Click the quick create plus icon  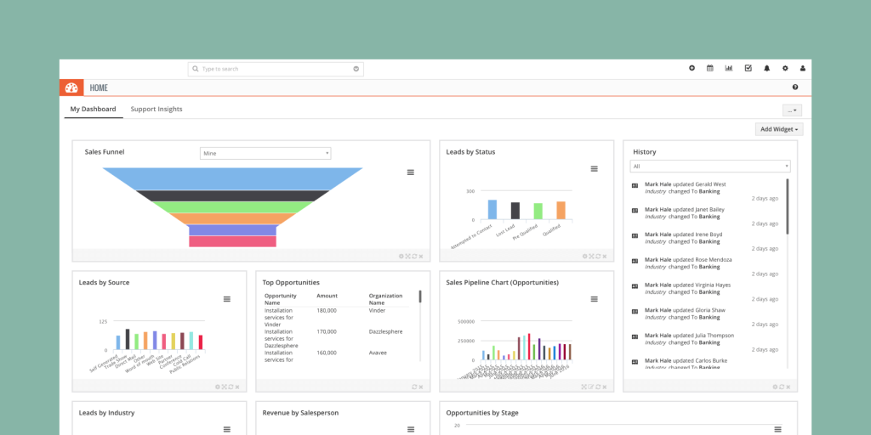(x=692, y=68)
